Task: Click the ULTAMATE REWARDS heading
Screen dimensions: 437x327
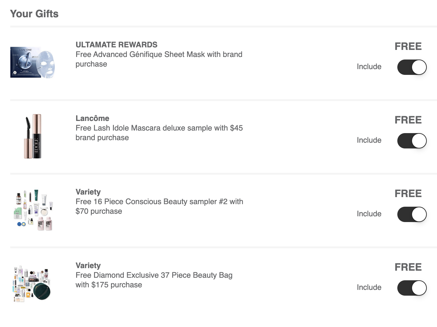Action: coord(116,45)
